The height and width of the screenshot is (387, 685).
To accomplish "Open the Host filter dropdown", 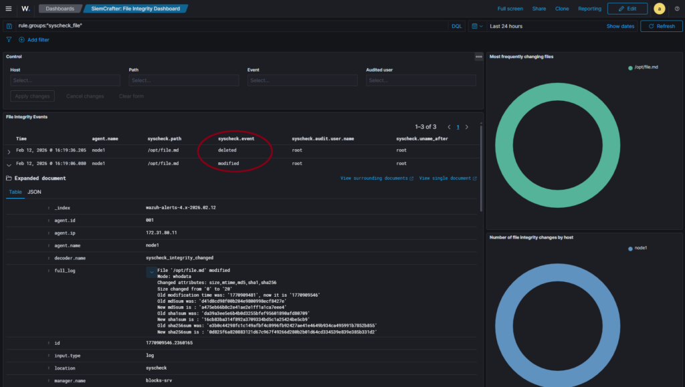I will click(65, 80).
